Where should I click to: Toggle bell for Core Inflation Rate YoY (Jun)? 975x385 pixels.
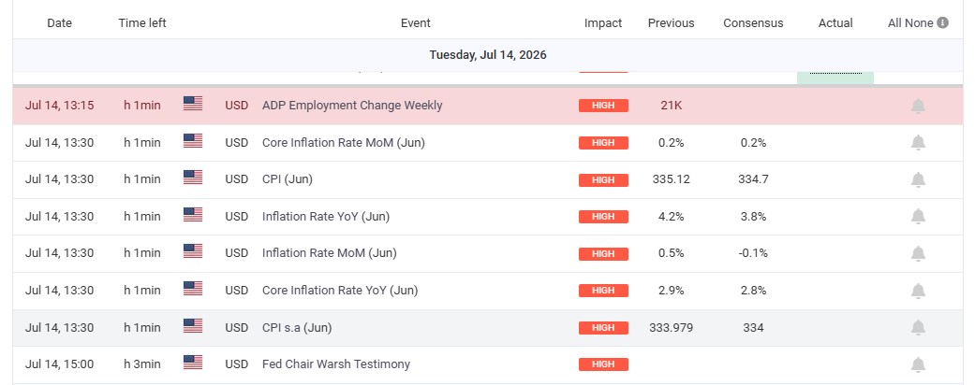[918, 290]
